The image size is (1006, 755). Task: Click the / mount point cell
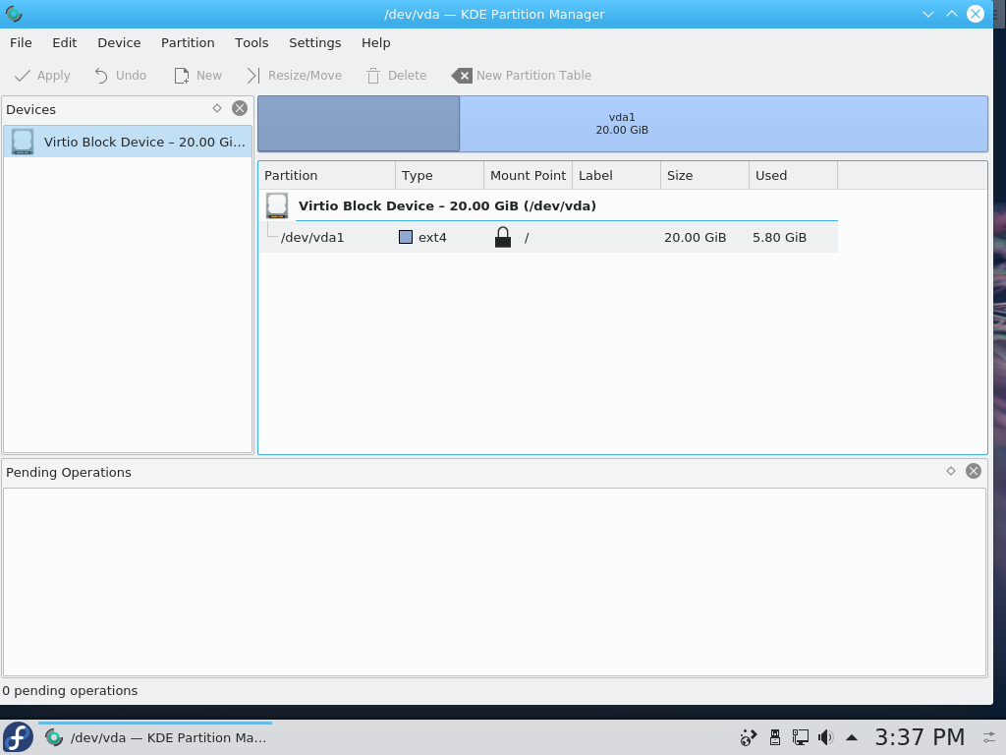(527, 238)
